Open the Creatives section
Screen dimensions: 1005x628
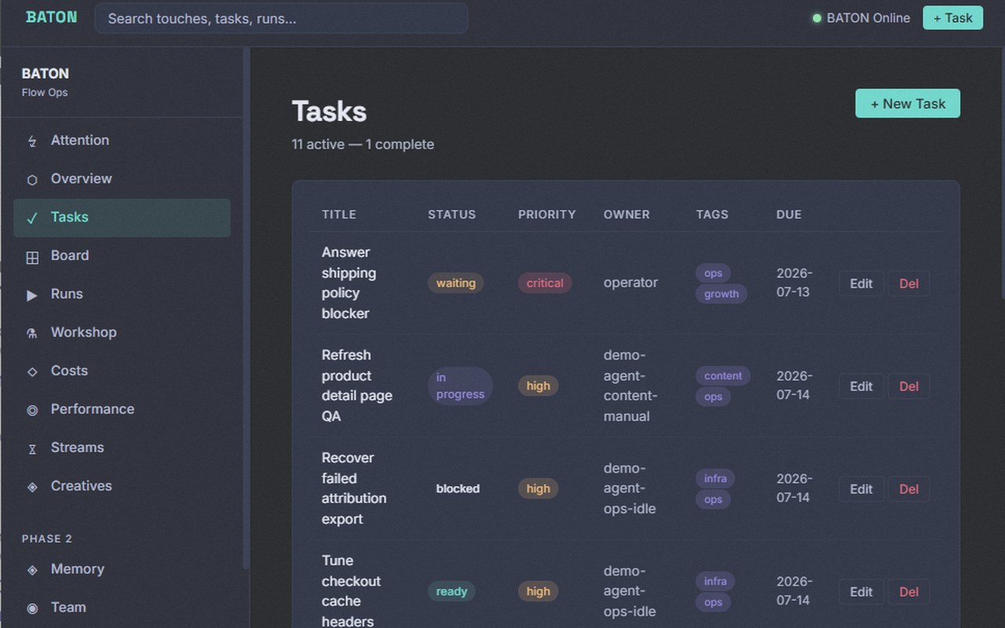[x=122, y=487]
